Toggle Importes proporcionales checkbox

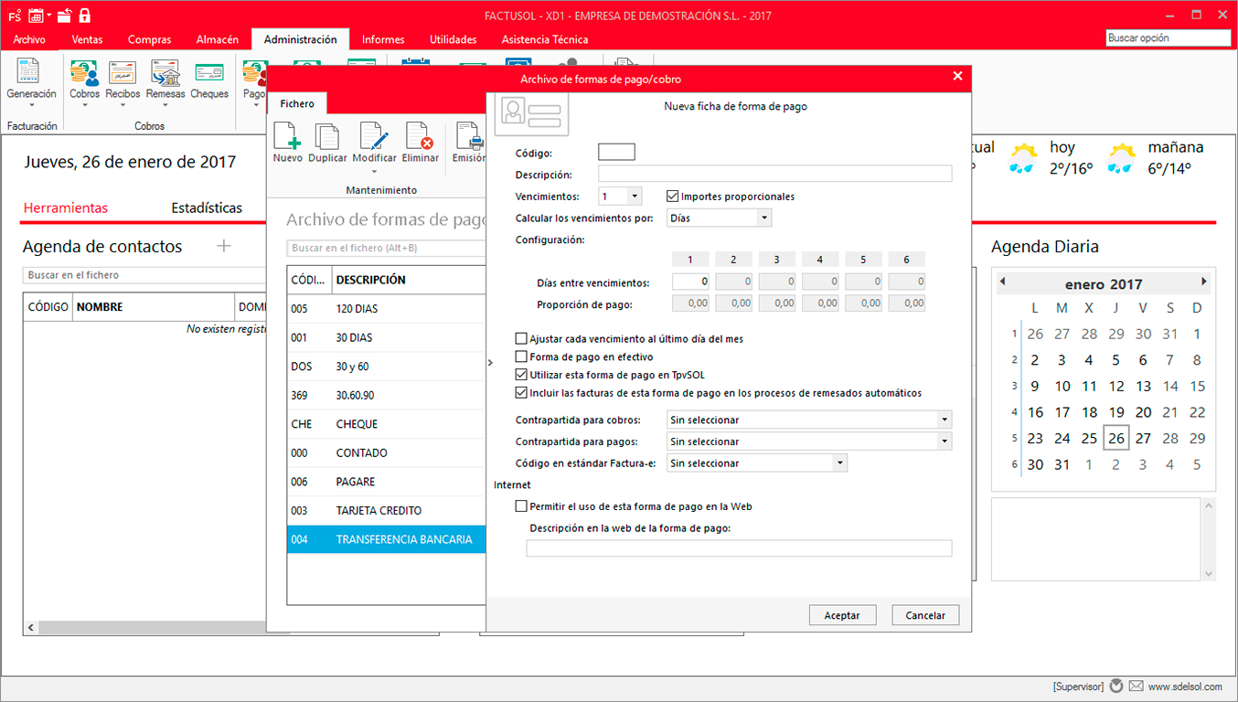click(673, 197)
